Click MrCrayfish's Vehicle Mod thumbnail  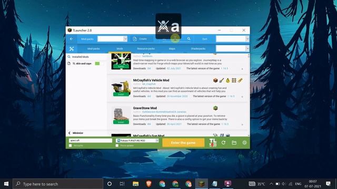click(x=121, y=86)
